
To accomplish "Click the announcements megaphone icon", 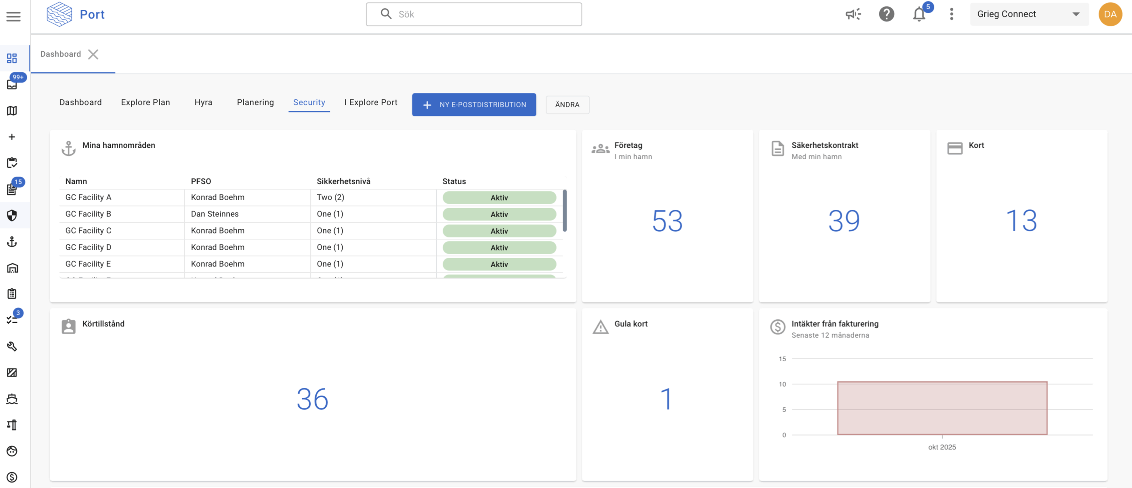I will pyautogui.click(x=853, y=14).
